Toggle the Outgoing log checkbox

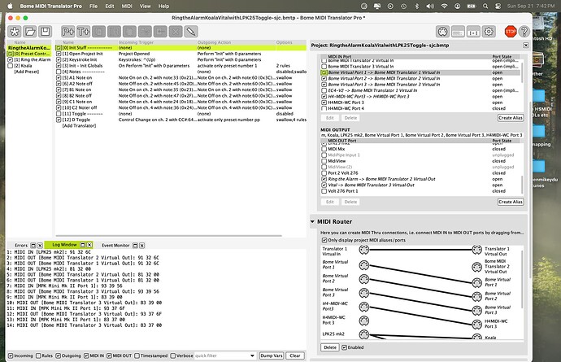(x=58, y=355)
